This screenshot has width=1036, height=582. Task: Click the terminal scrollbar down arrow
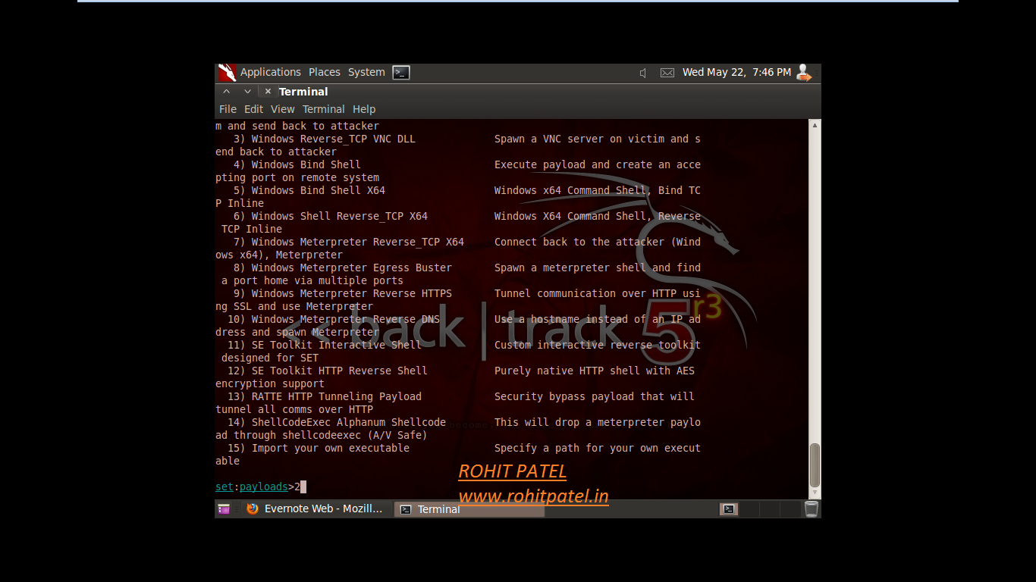coord(815,493)
